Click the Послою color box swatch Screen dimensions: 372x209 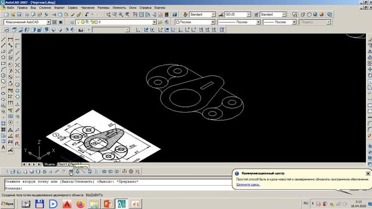click(178, 22)
